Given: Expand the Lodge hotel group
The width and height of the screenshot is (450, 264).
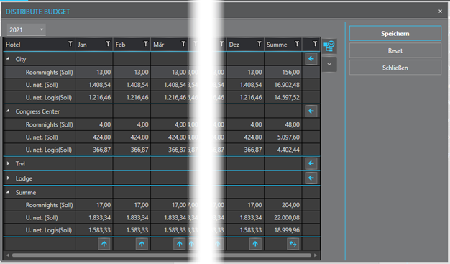Looking at the screenshot, I should click(x=8, y=178).
